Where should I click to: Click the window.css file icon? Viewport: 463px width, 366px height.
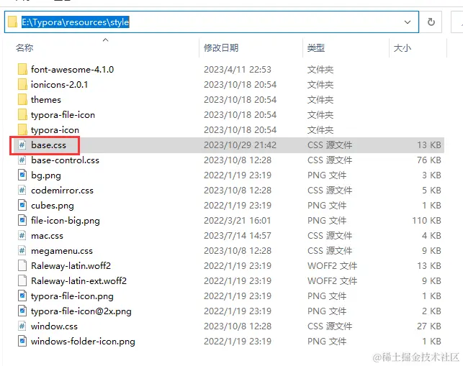click(22, 326)
